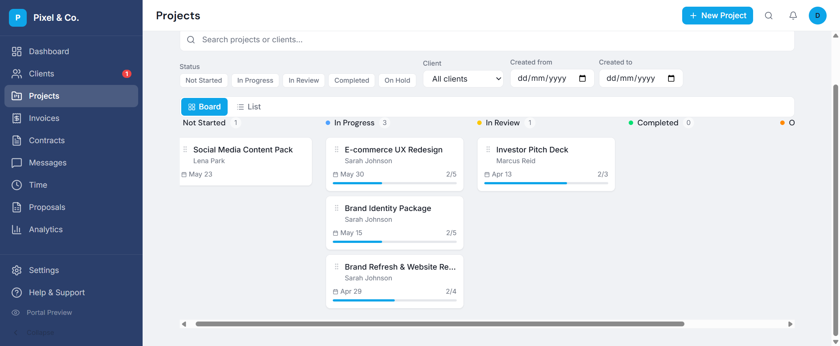
Task: Click the Collapse sidebar chevron icon
Action: (16, 333)
